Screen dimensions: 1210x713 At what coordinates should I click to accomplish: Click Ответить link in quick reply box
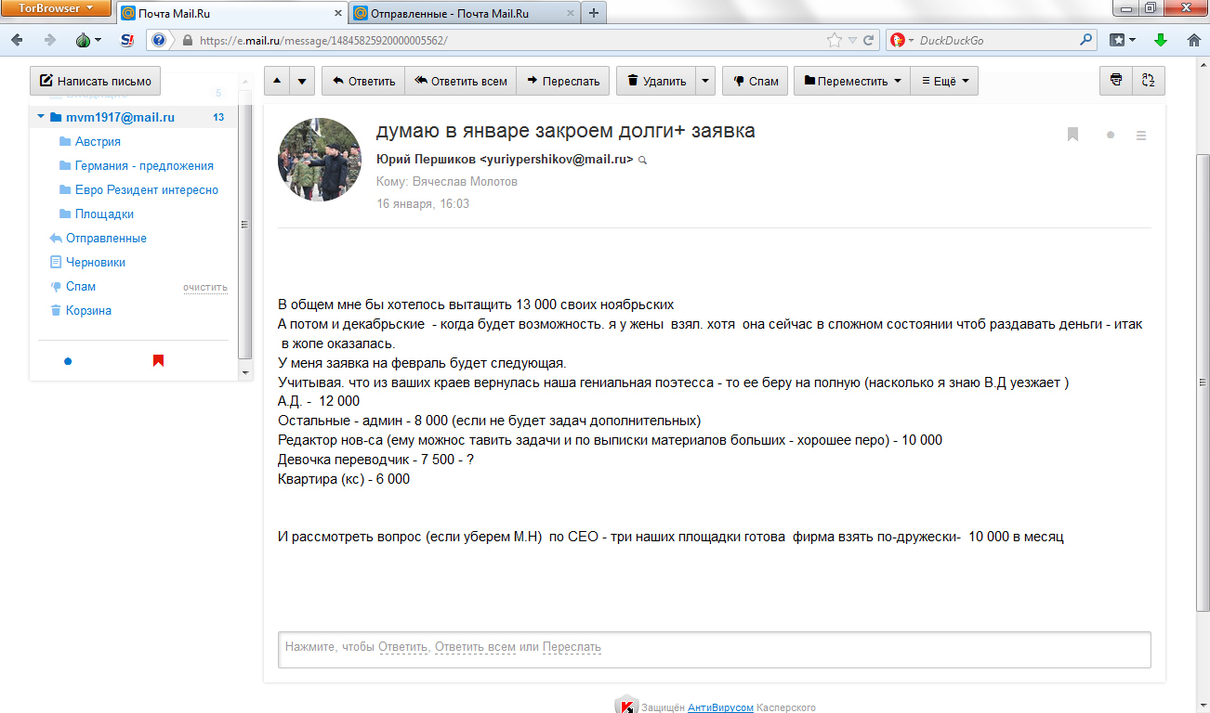point(403,647)
